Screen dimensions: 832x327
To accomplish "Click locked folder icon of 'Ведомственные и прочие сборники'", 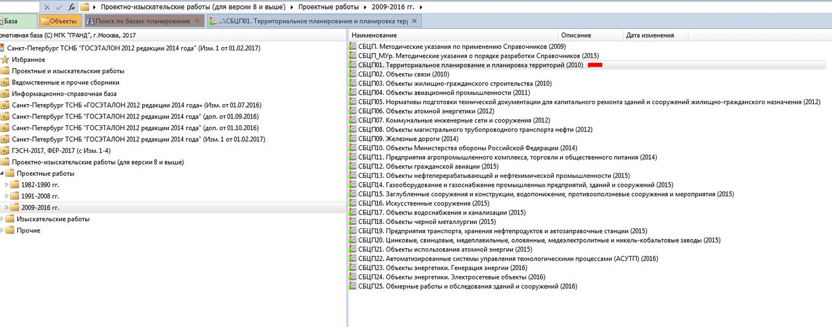I will click(5, 83).
